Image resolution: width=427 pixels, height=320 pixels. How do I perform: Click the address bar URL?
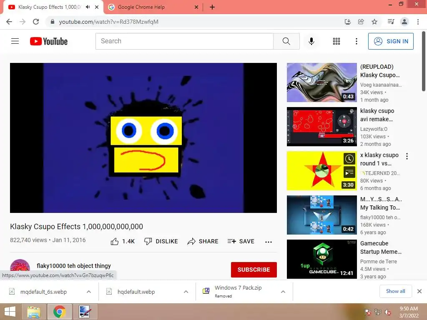(x=109, y=22)
